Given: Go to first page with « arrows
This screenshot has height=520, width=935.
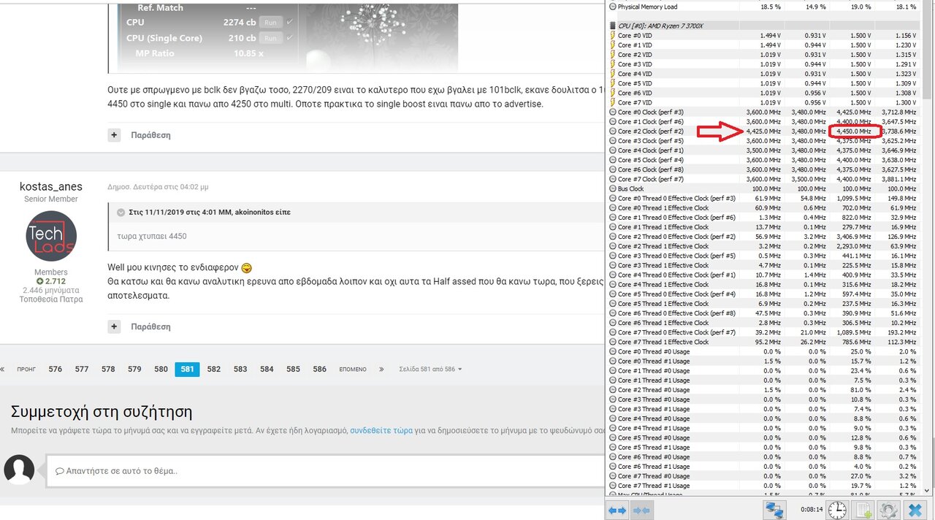Looking at the screenshot, I should (x=4, y=370).
